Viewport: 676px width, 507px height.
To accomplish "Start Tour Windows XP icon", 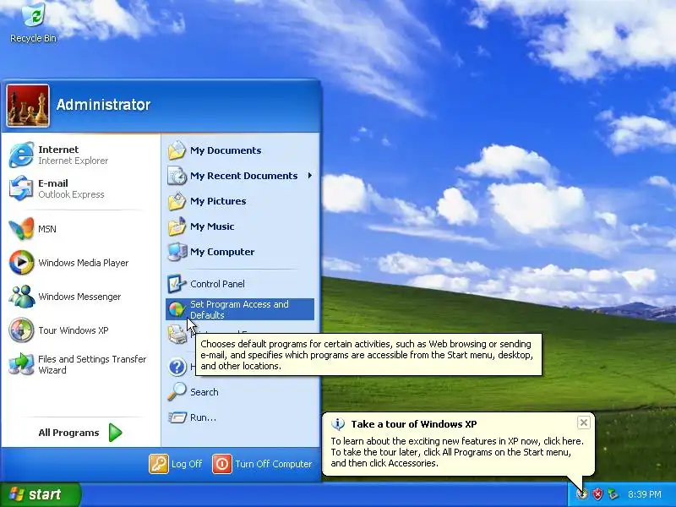I will pos(22,330).
